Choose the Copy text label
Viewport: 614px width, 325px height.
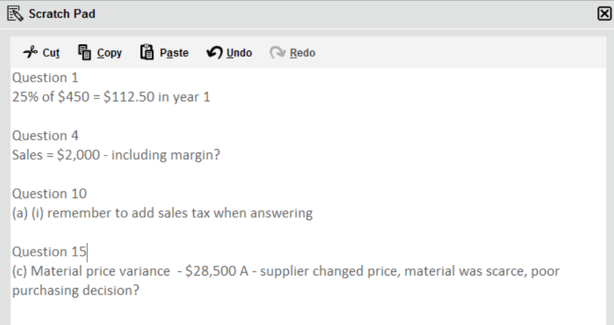(x=109, y=53)
